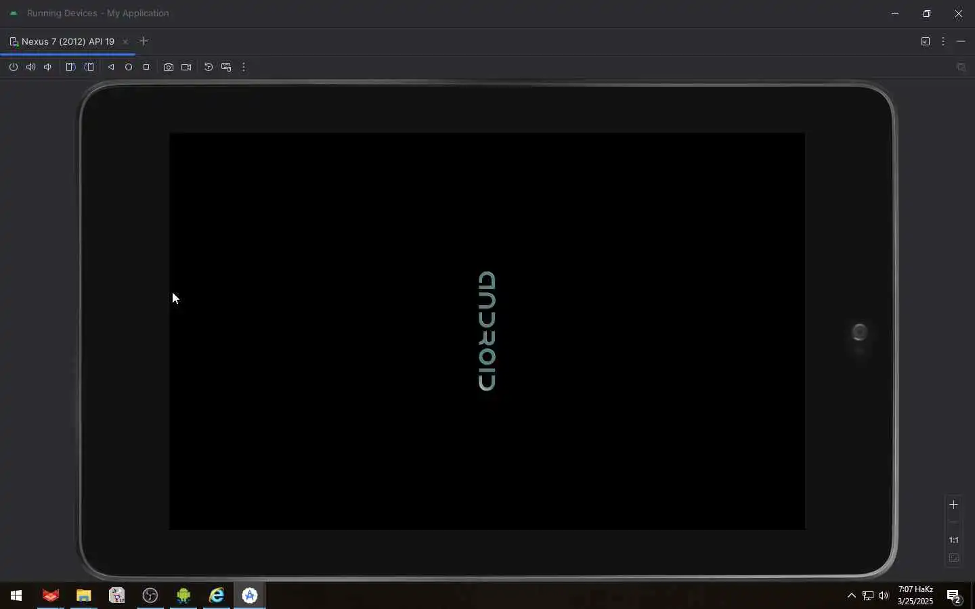Open the taskbar clock and calendar
975x609 pixels.
click(x=915, y=595)
